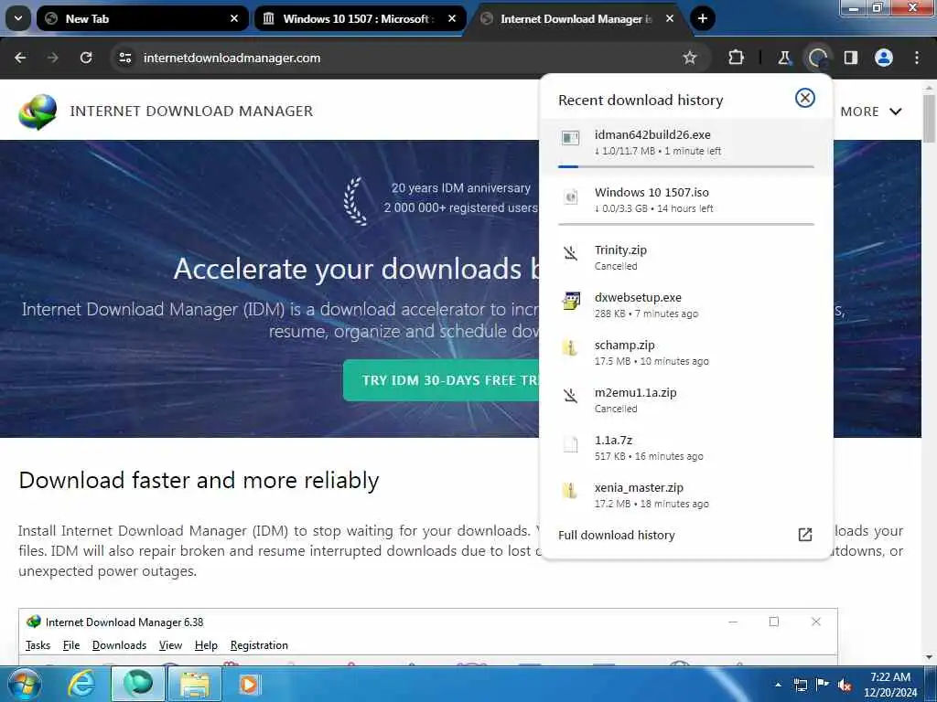Open Tasks menu in IDM screenshot

(x=38, y=645)
